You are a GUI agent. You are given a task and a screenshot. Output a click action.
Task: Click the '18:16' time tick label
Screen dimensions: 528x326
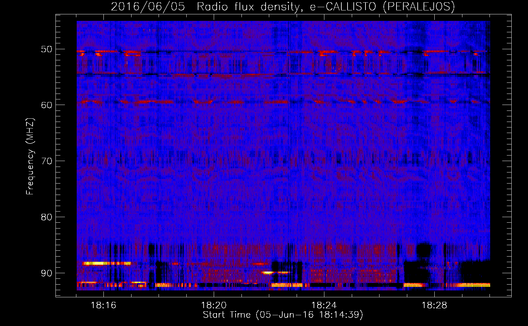103,305
